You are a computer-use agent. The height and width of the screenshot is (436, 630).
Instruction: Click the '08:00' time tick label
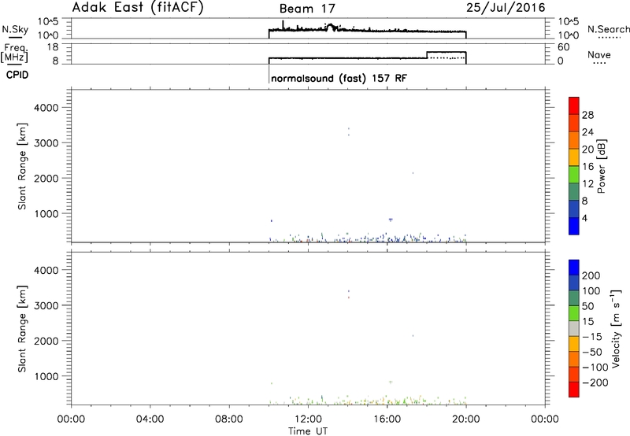click(229, 419)
